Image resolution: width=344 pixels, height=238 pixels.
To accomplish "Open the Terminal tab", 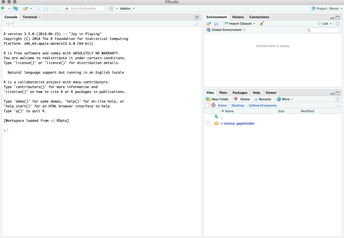I will [30, 17].
